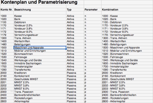Image resolution: width=153 pixels, height=103 pixels.
Task: Select the '1090 - Transferkonto' combination cell
Action: point(127,70)
